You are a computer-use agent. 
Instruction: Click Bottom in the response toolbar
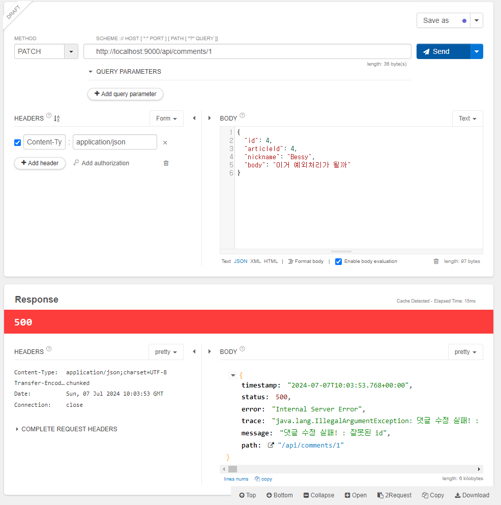[280, 495]
